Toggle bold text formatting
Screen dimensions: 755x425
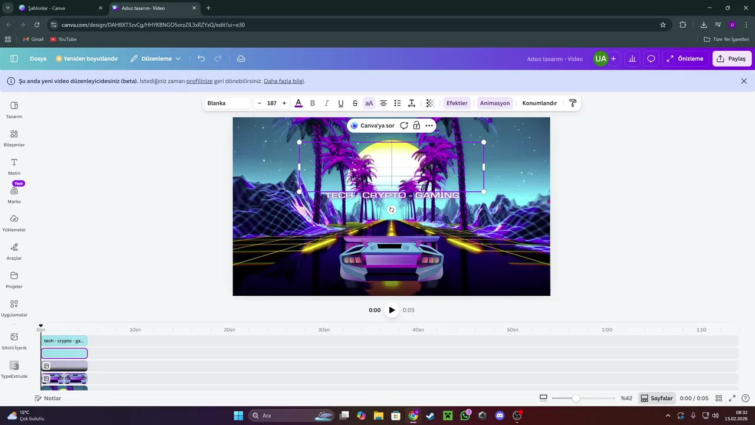click(x=313, y=103)
